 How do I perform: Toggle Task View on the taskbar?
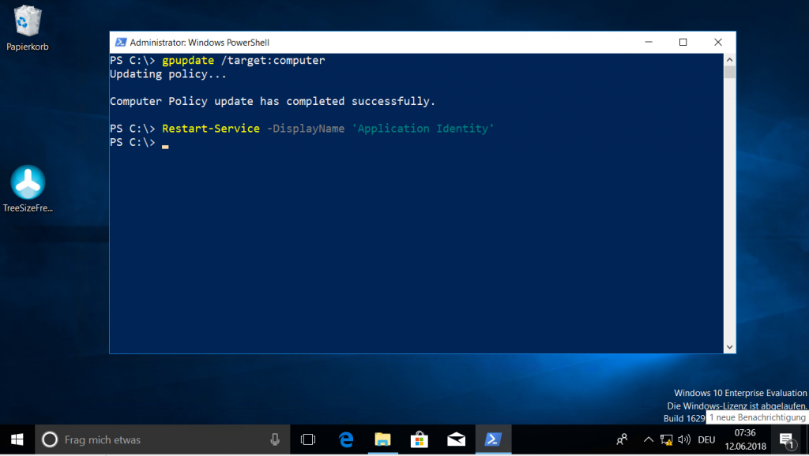point(307,439)
